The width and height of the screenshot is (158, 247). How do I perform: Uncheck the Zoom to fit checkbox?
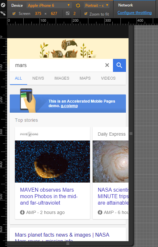point(86,14)
